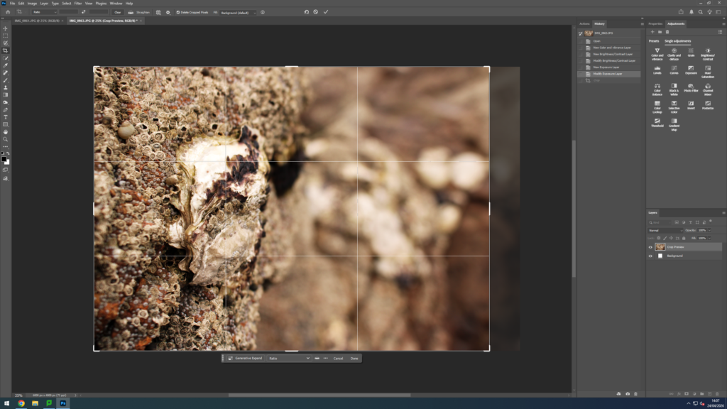Open the Normal blend mode dropdown
Viewport: 727px width, 409px height.
(664, 230)
